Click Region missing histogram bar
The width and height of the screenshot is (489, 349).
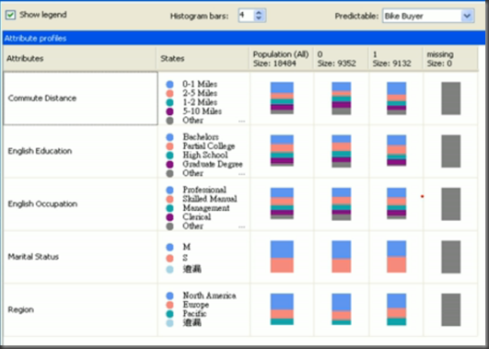(x=450, y=309)
